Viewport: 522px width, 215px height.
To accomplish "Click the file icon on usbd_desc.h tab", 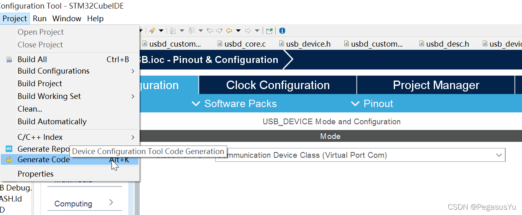I will click(422, 44).
